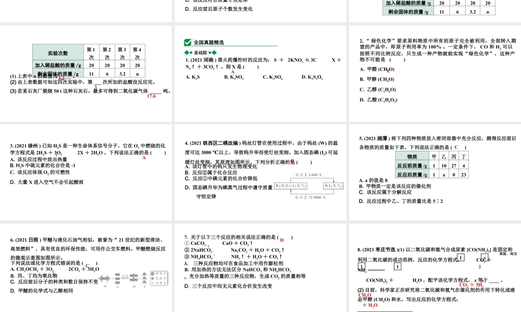Click the 反应1:1400℃ tungsten wire diagram
This screenshot has height=312, width=521.
click(307, 174)
